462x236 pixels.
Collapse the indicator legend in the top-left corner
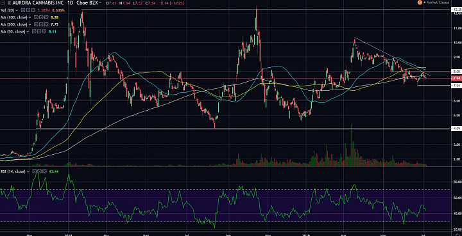tap(3, 3)
